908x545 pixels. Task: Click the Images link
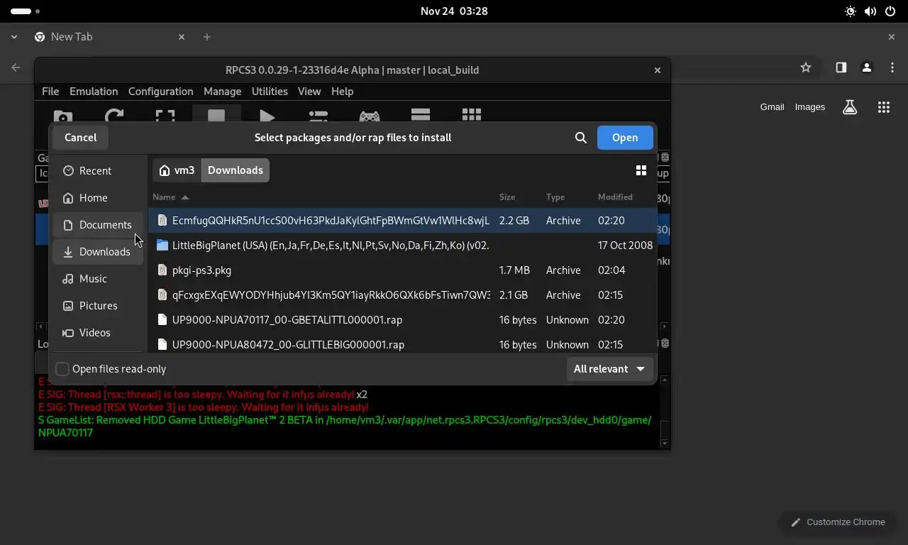810,107
